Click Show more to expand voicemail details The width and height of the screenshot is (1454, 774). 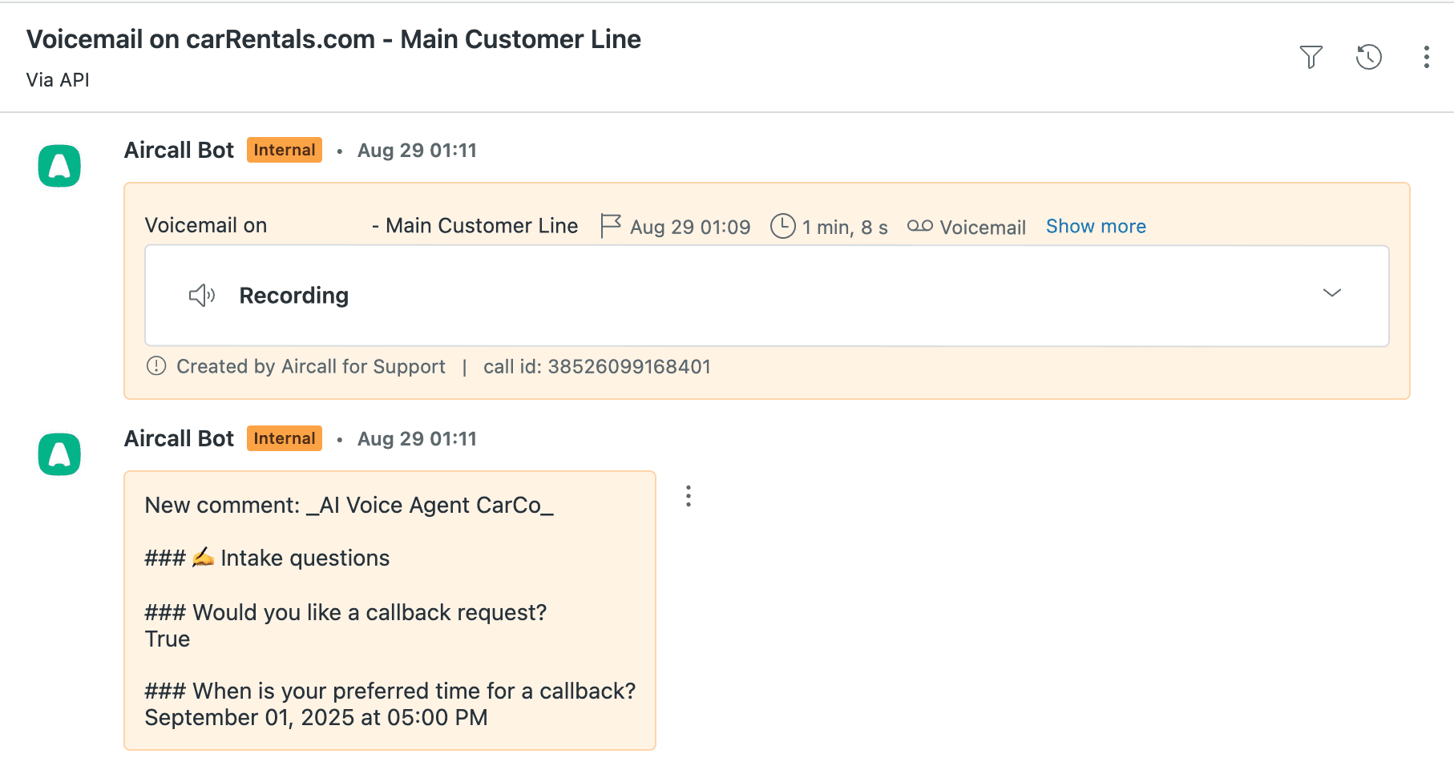[1096, 226]
